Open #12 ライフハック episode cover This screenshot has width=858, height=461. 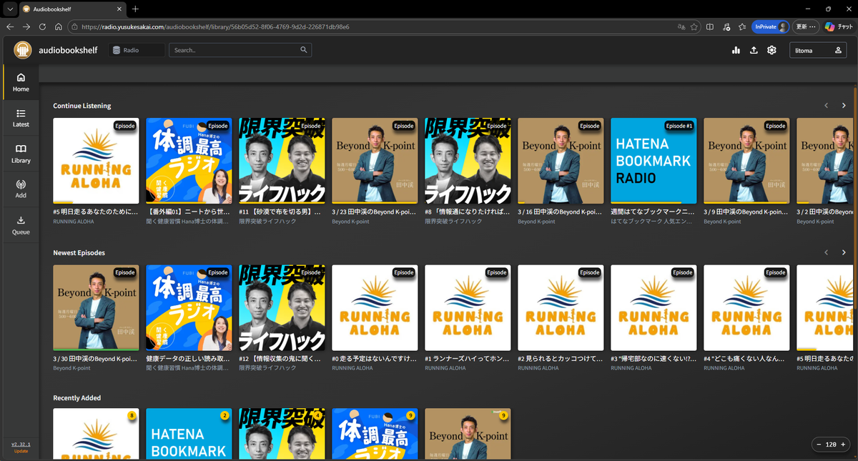[282, 308]
